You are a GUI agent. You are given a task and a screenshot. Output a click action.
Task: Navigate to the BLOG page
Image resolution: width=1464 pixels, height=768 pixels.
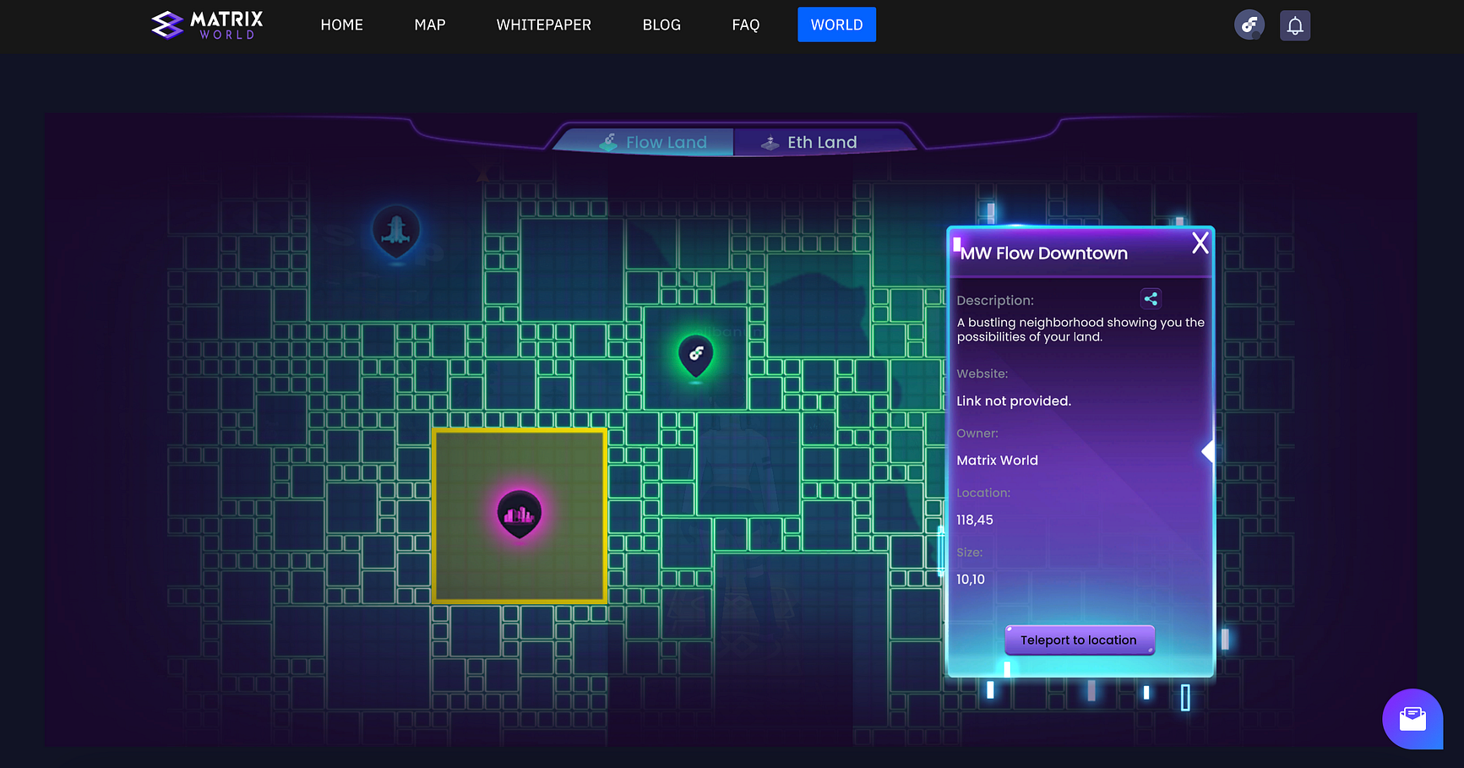coord(661,25)
